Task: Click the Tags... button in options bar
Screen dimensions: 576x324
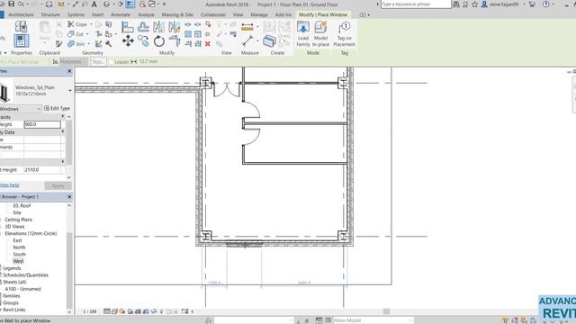Action: coord(98,62)
